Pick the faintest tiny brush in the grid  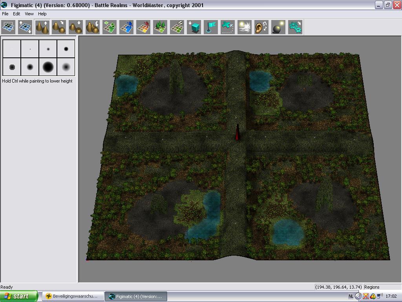[12, 49]
